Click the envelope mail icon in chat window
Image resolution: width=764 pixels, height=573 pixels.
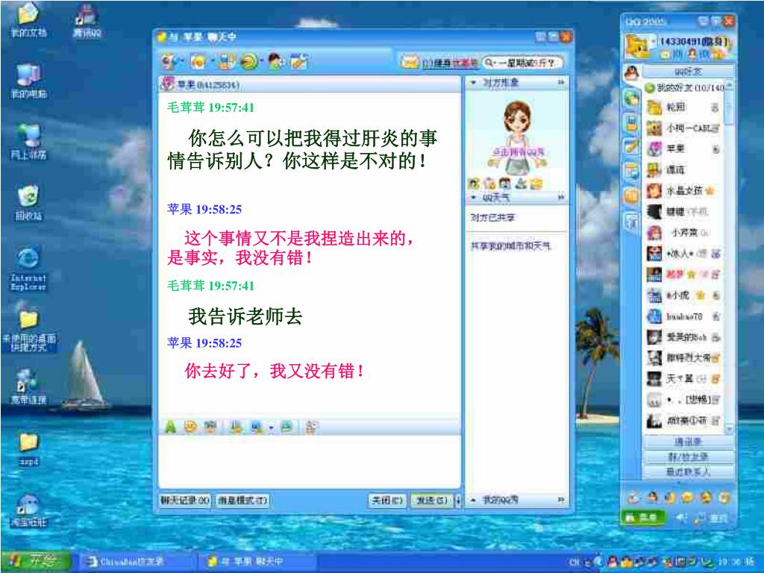[x=410, y=63]
